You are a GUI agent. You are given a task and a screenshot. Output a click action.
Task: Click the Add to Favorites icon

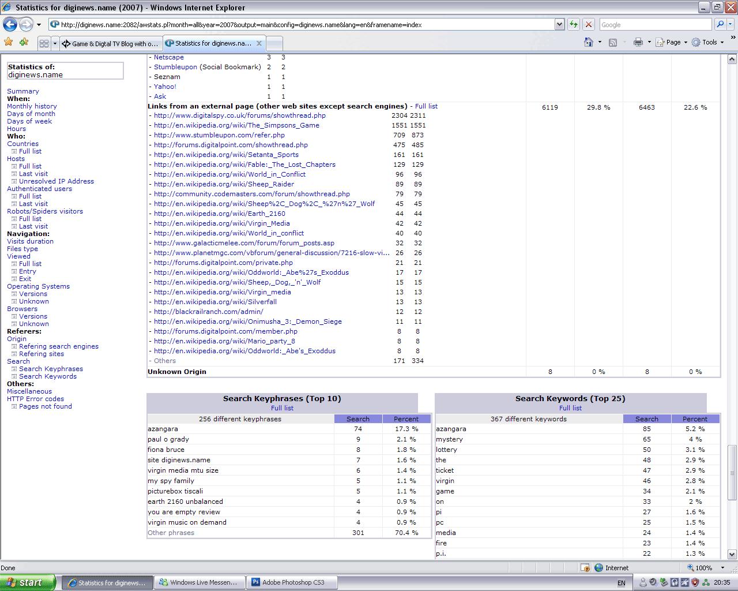(24, 42)
